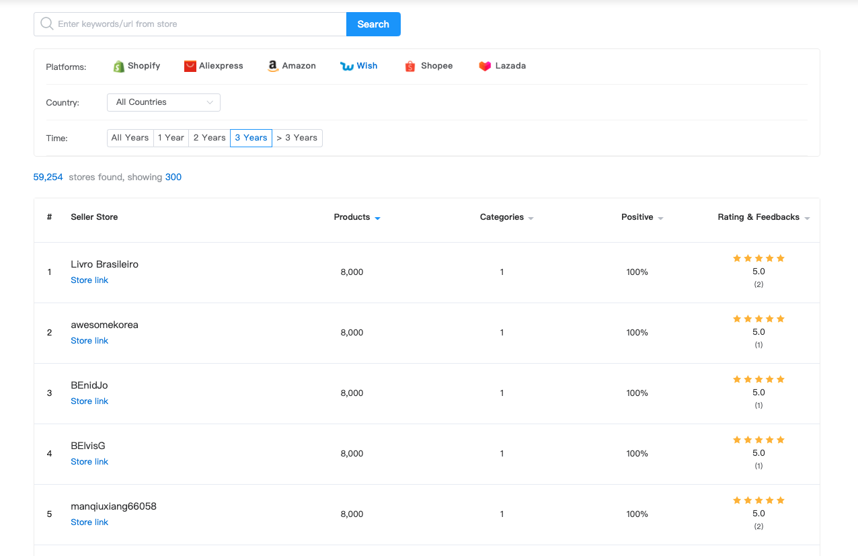Click the Products column header
This screenshot has height=556, width=858.
click(x=352, y=217)
